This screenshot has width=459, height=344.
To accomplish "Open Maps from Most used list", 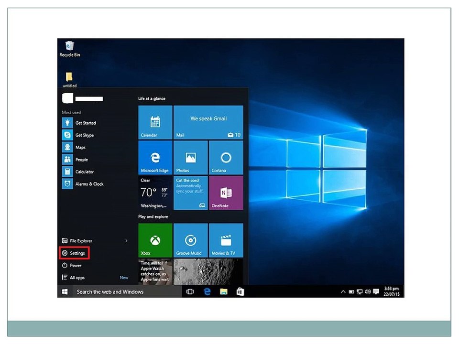I will (74, 148).
